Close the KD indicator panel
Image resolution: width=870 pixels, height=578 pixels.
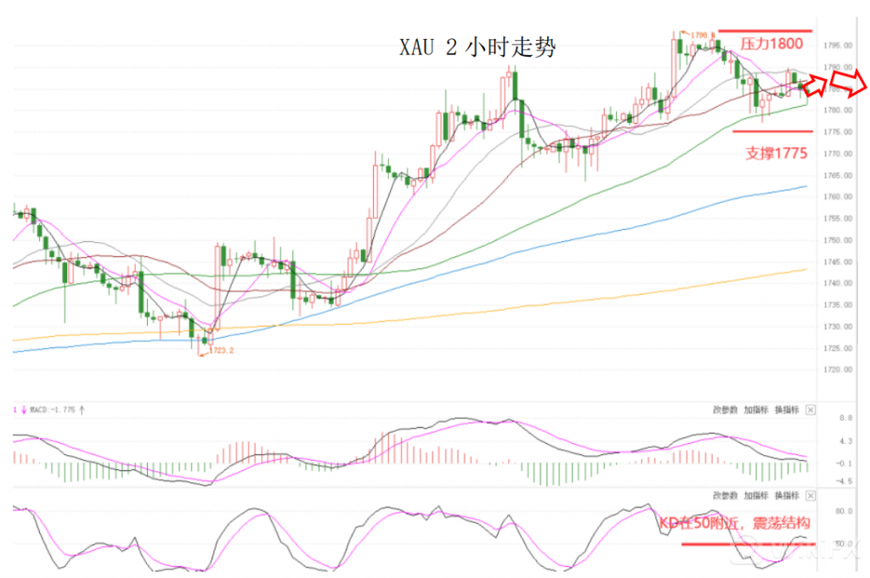(810, 495)
